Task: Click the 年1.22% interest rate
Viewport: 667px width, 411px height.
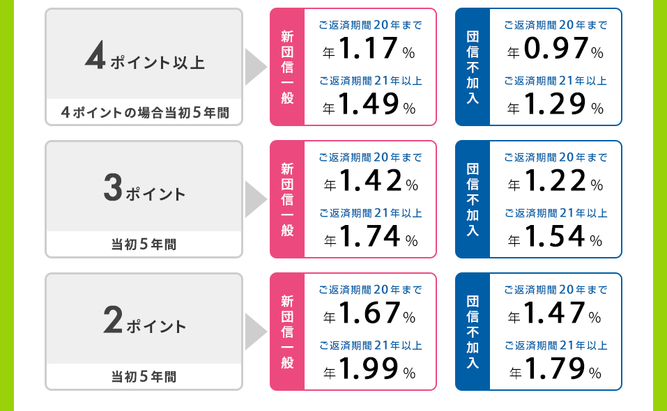Action: point(555,182)
